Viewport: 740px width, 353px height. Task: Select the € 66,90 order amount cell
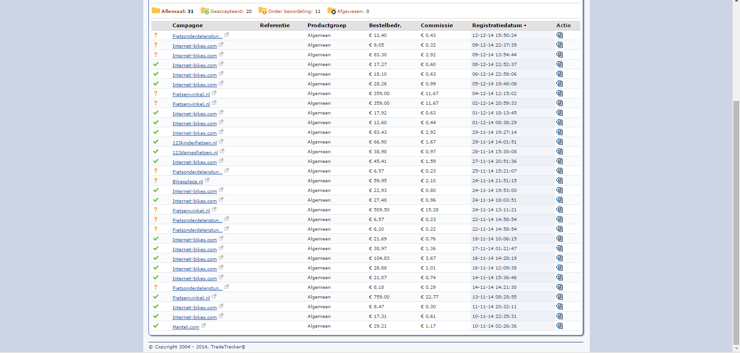(x=378, y=142)
